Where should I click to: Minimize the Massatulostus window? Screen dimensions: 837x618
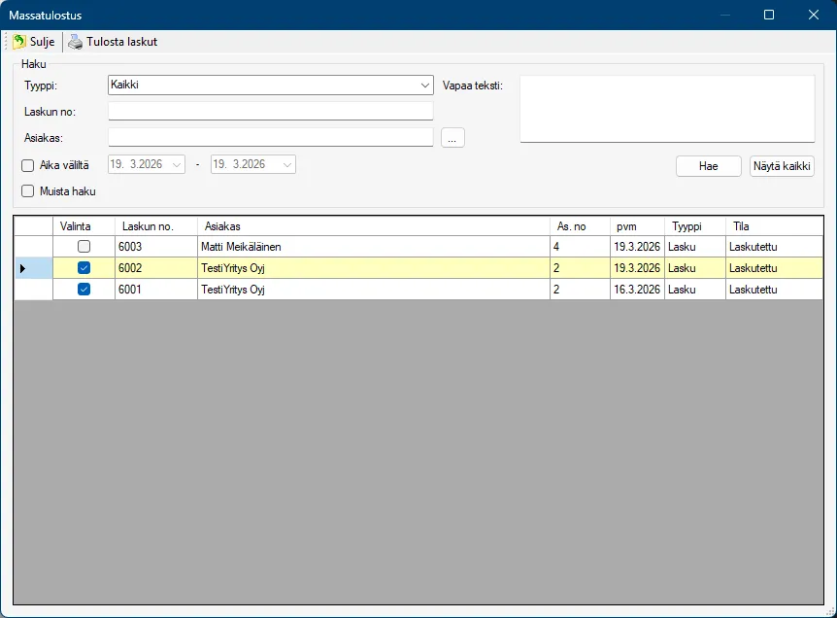pyautogui.click(x=723, y=15)
